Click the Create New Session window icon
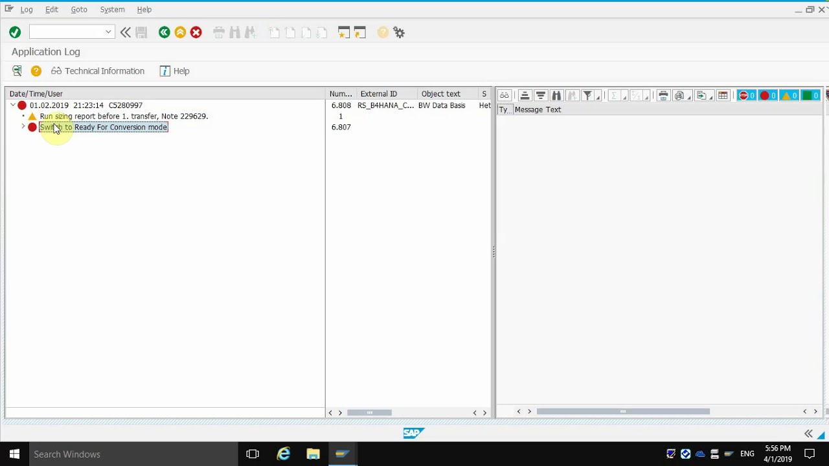Image resolution: width=829 pixels, height=466 pixels. pos(344,32)
